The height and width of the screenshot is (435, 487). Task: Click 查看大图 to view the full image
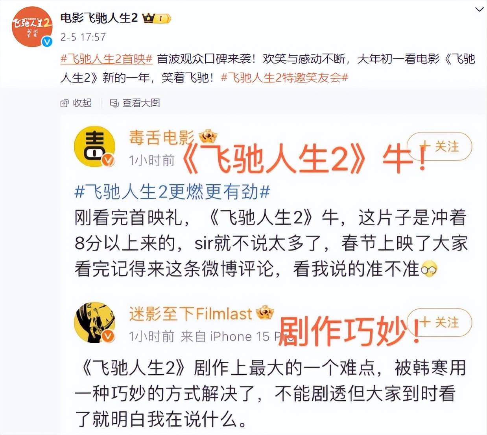[135, 103]
